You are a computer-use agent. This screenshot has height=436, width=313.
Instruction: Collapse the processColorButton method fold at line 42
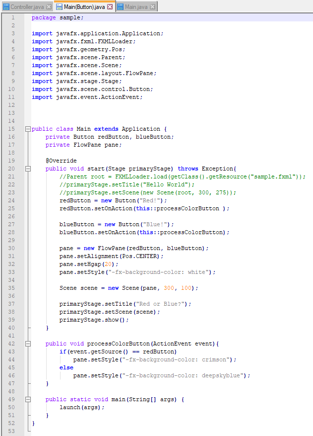point(28,344)
